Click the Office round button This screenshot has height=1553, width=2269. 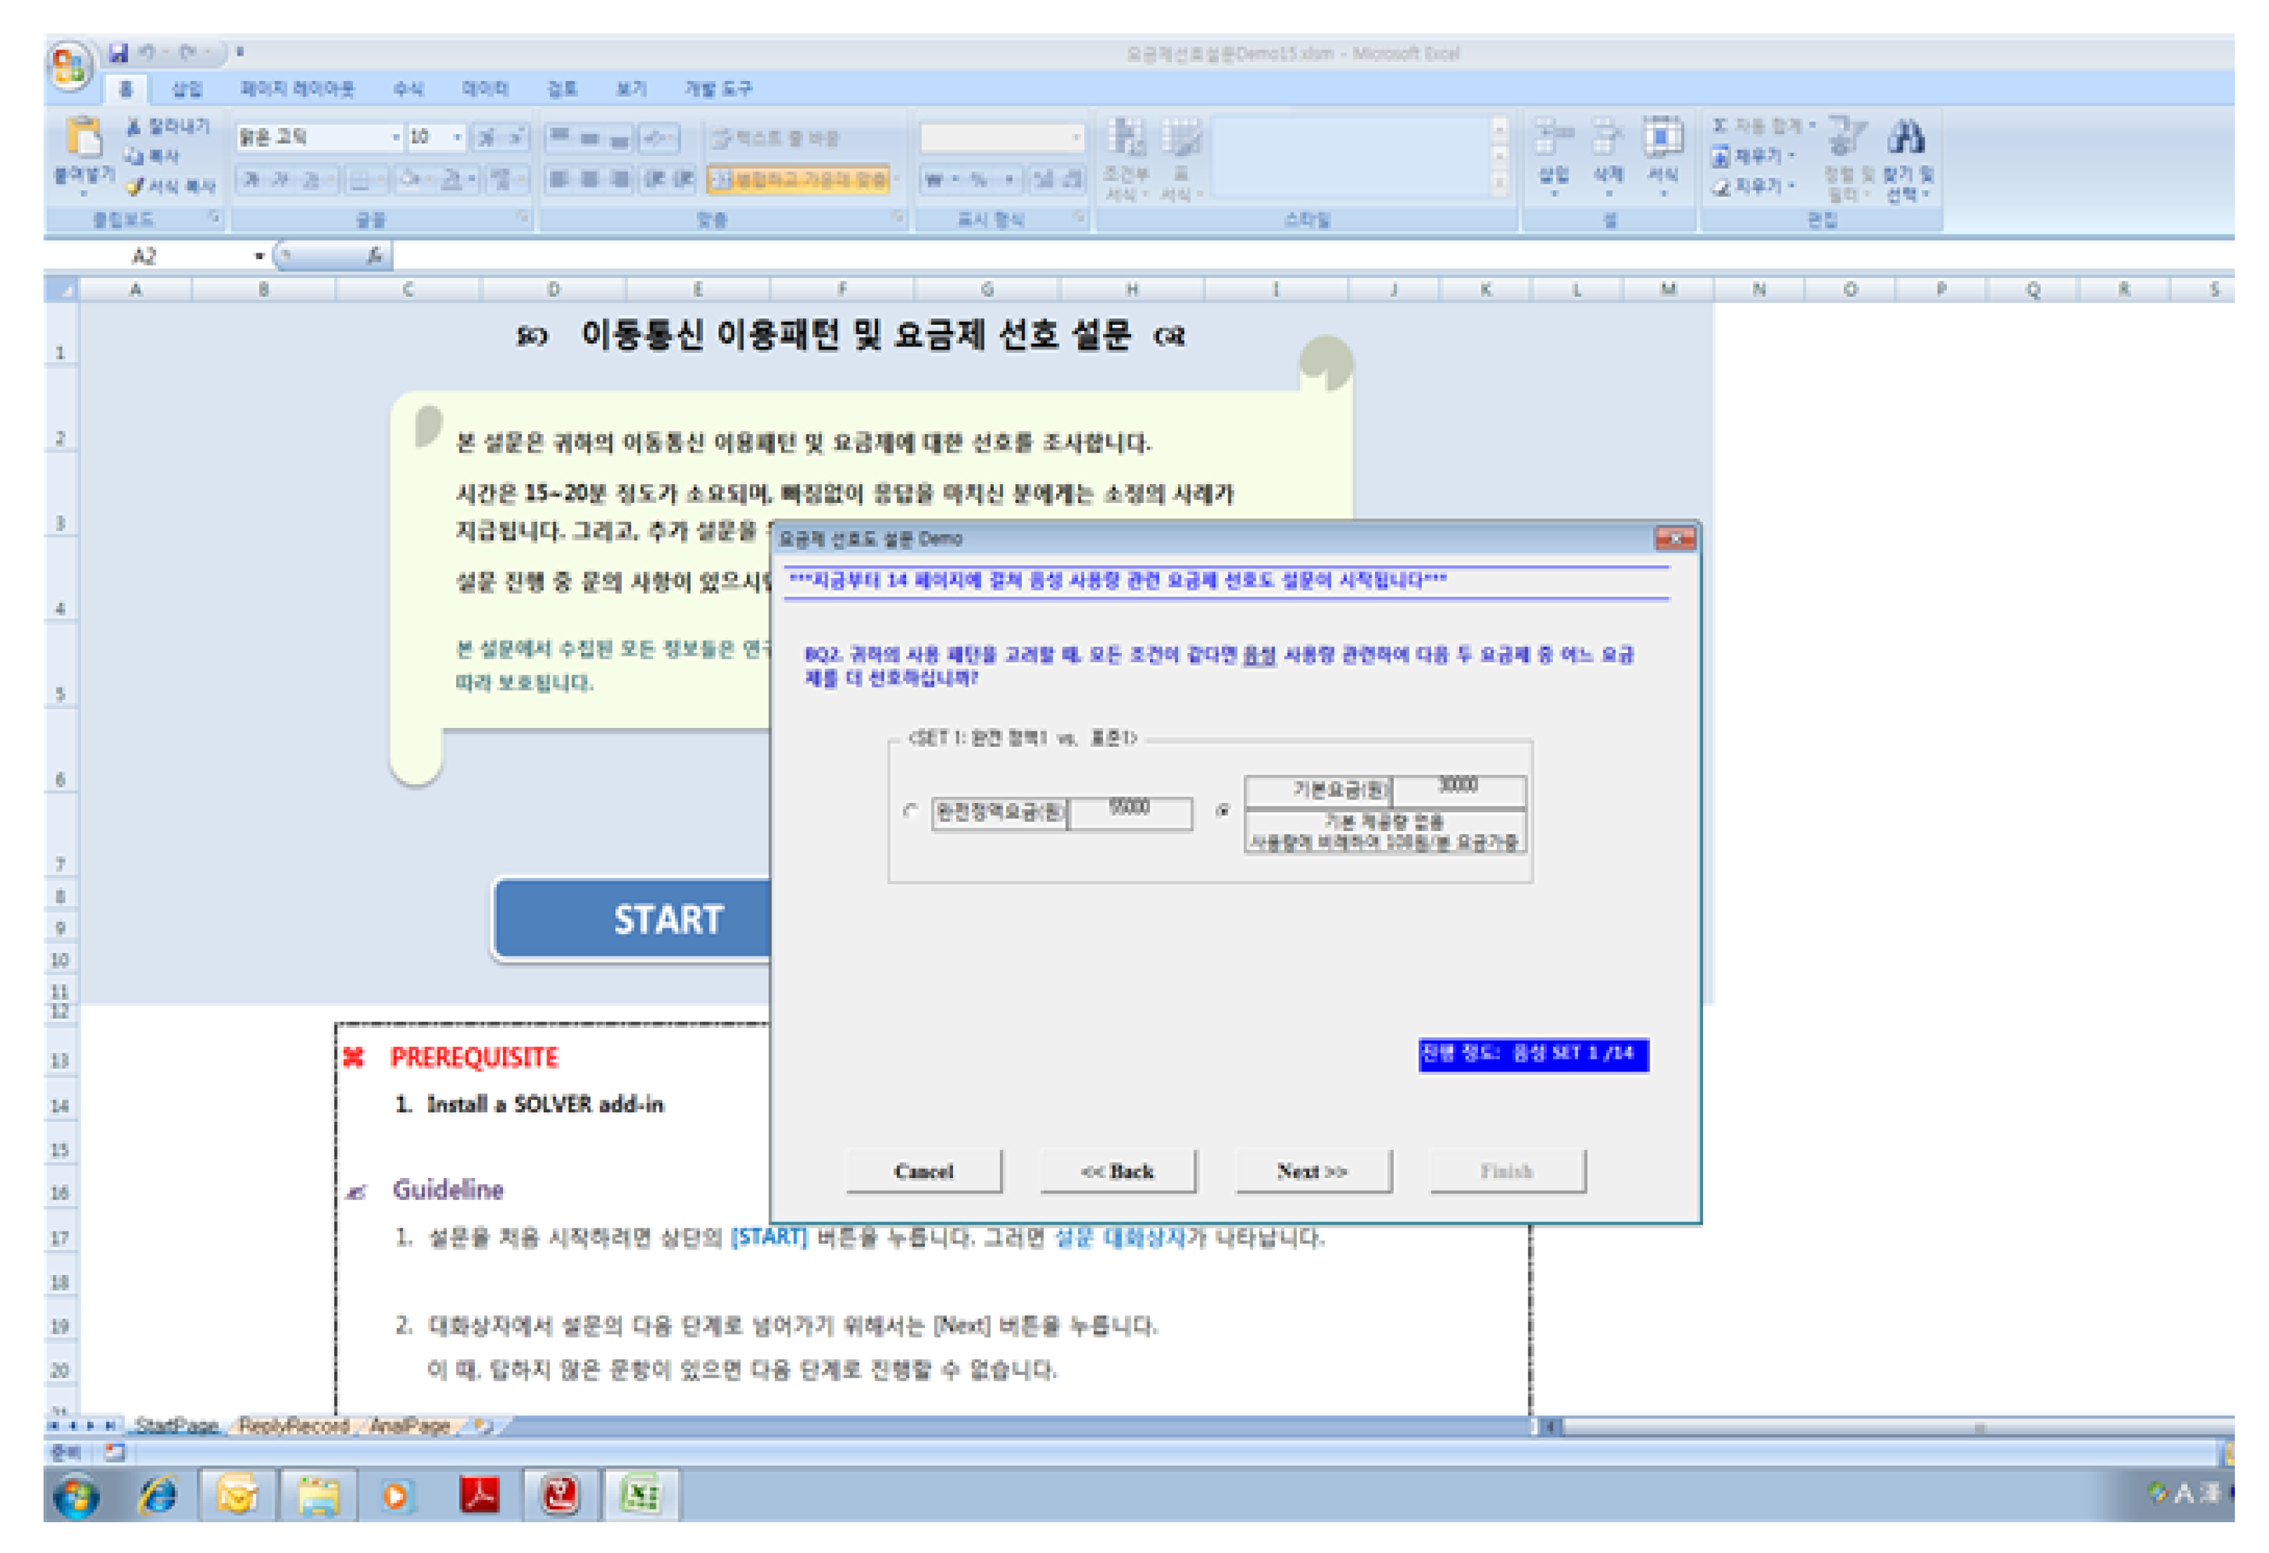[68, 66]
